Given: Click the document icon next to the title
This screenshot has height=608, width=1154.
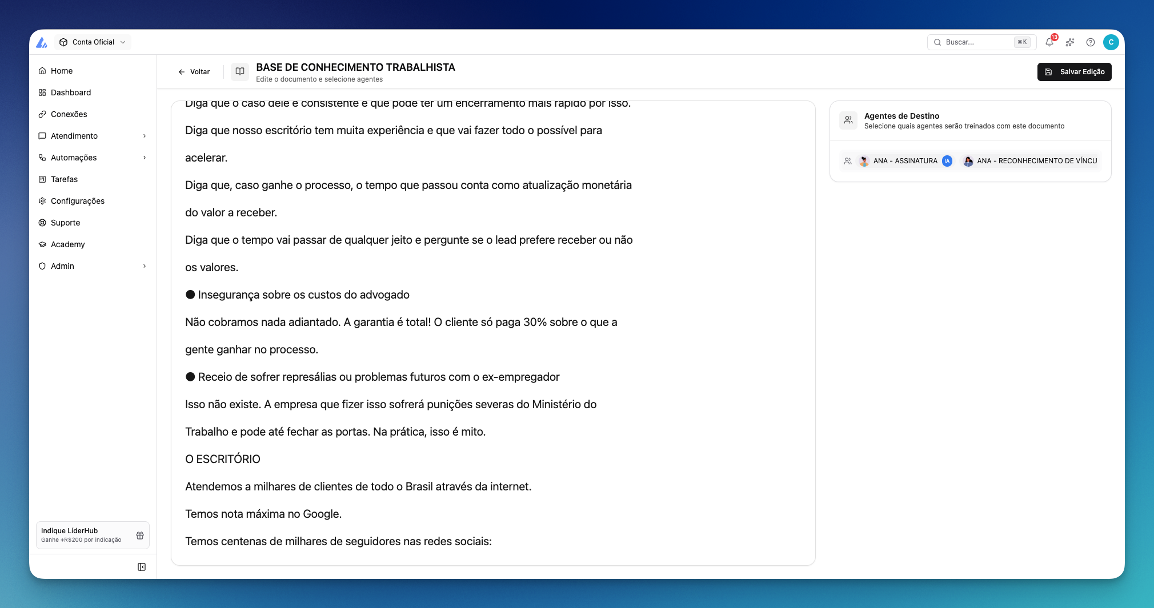Looking at the screenshot, I should [x=239, y=71].
